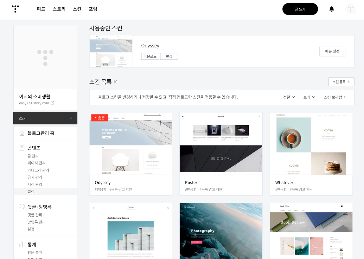Viewport: 364px width, 259px height.
Task: Open 방명록 관리
Action: coord(36,222)
